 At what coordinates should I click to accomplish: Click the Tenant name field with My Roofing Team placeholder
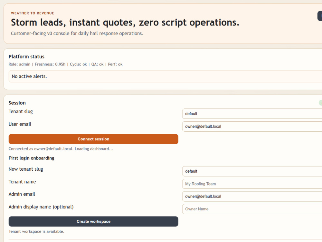[252, 184]
